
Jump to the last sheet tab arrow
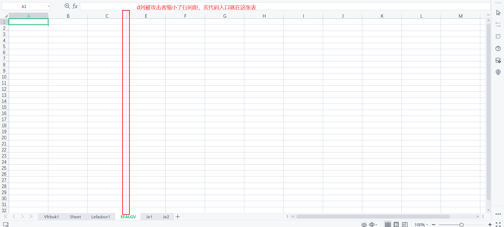(x=31, y=217)
